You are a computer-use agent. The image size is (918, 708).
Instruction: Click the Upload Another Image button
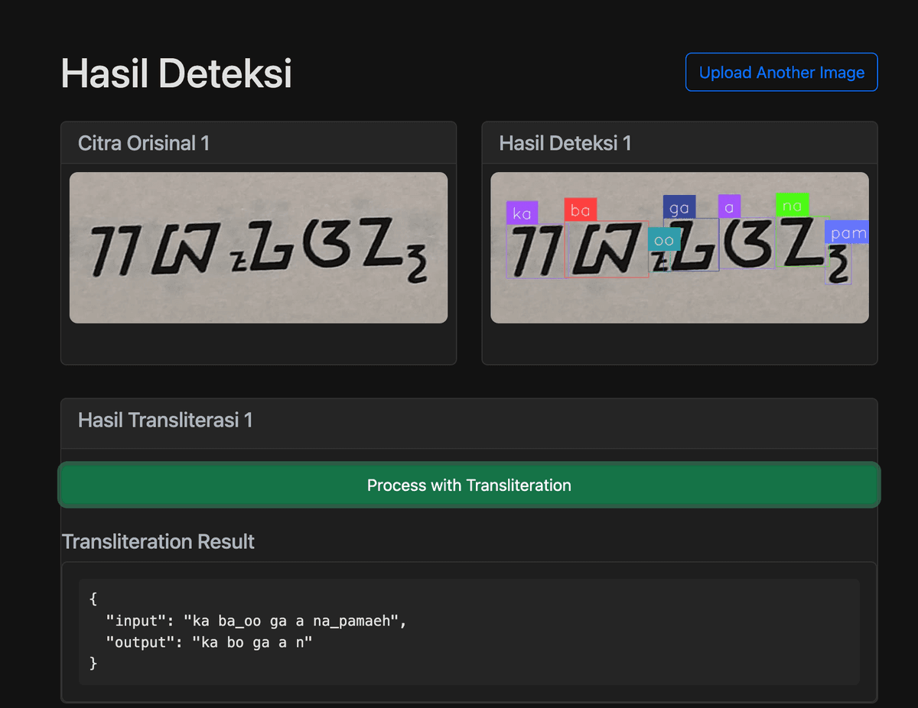coord(781,73)
